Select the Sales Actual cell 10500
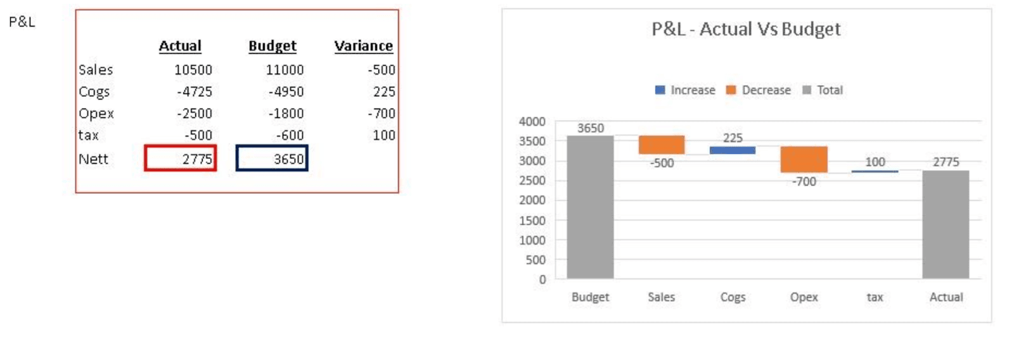 point(193,70)
